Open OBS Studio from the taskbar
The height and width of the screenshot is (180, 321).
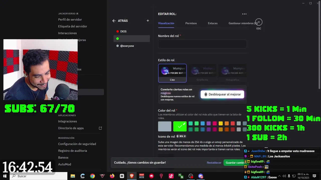pos(191,176)
